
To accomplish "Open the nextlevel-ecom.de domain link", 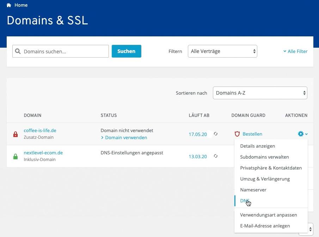I will pos(43,153).
